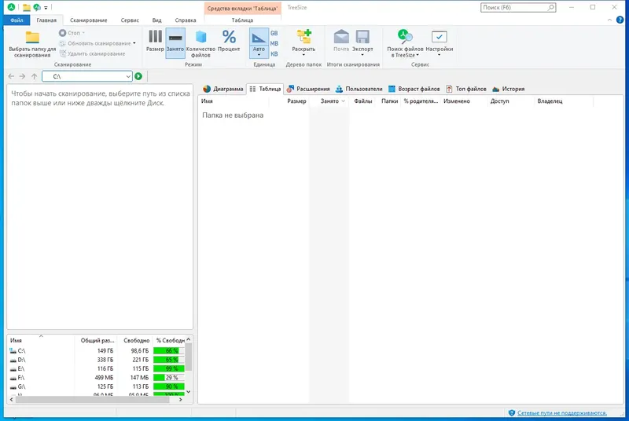Click the TreeSize app icon in title bar
The width and height of the screenshot is (629, 421).
pyautogui.click(x=11, y=7)
